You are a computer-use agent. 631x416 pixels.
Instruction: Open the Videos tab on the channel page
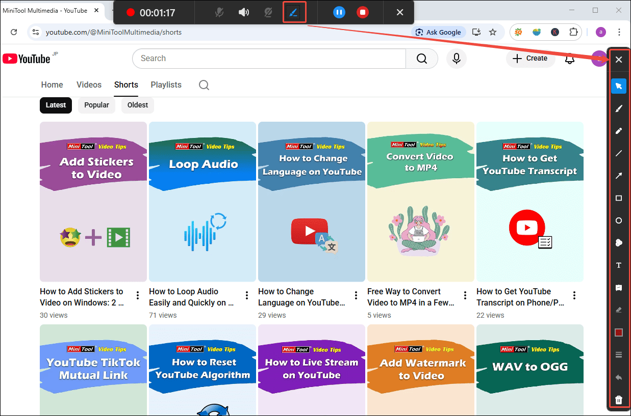coord(89,85)
